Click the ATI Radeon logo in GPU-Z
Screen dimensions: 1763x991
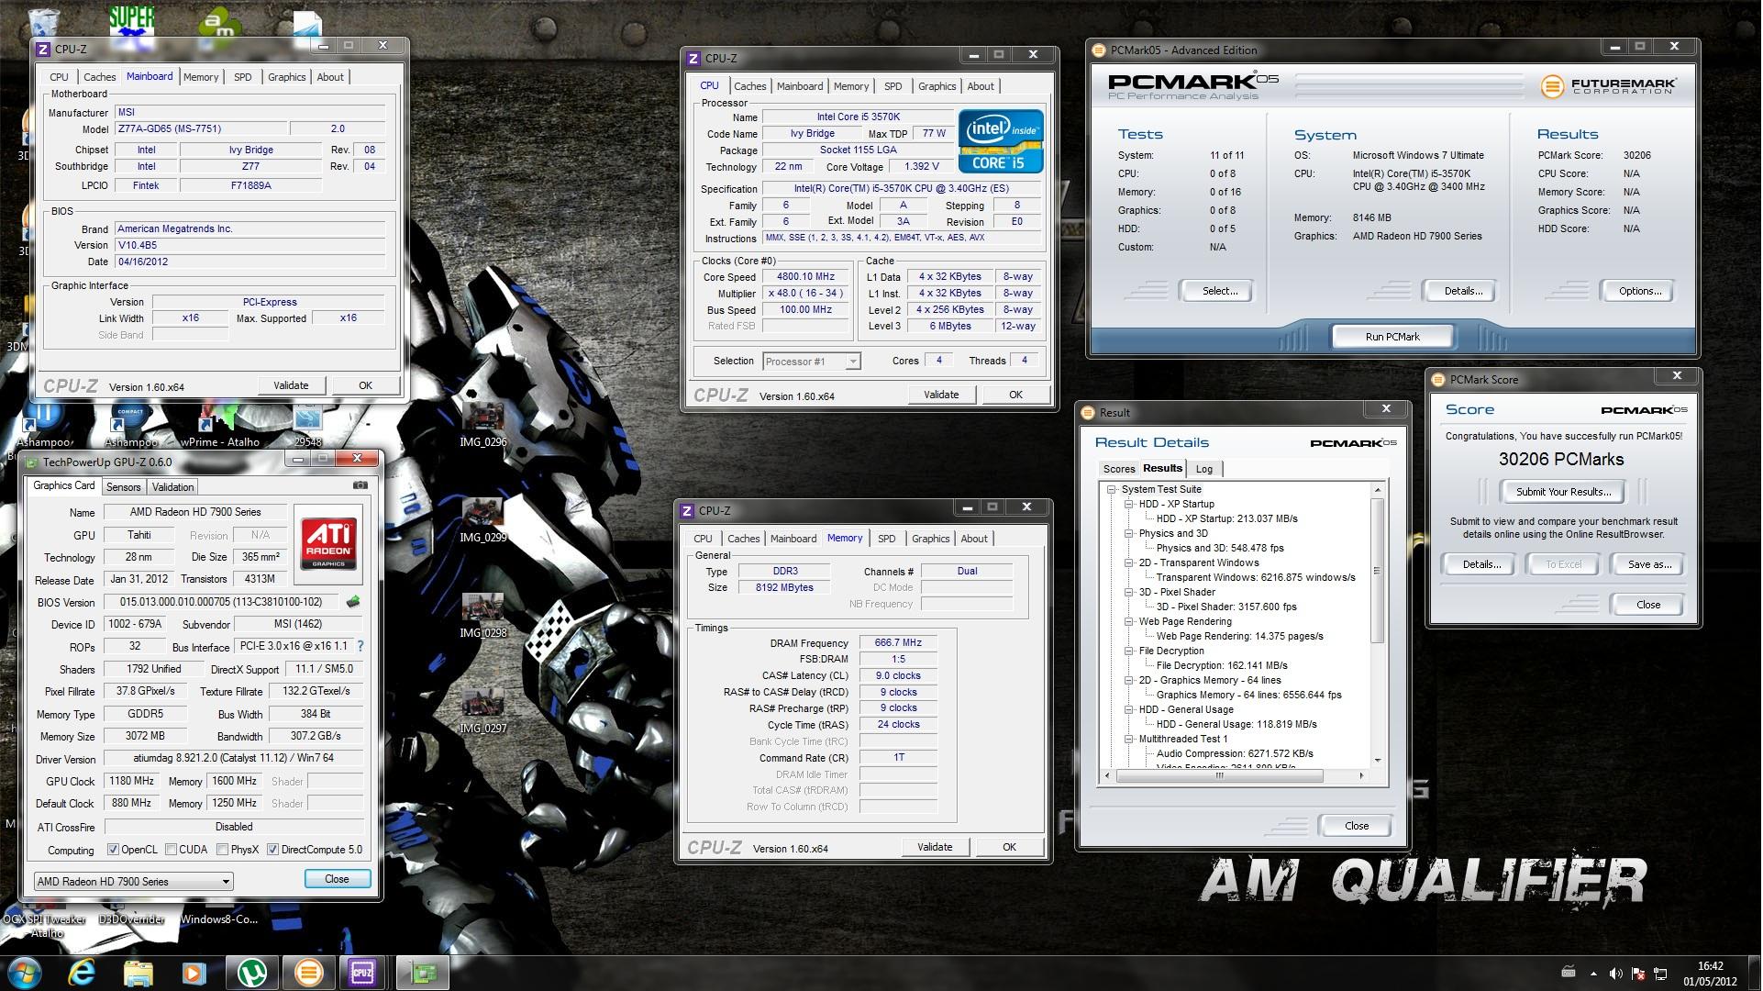(x=327, y=544)
